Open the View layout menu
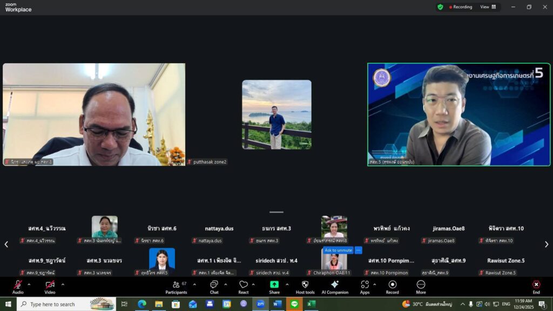 pyautogui.click(x=488, y=7)
